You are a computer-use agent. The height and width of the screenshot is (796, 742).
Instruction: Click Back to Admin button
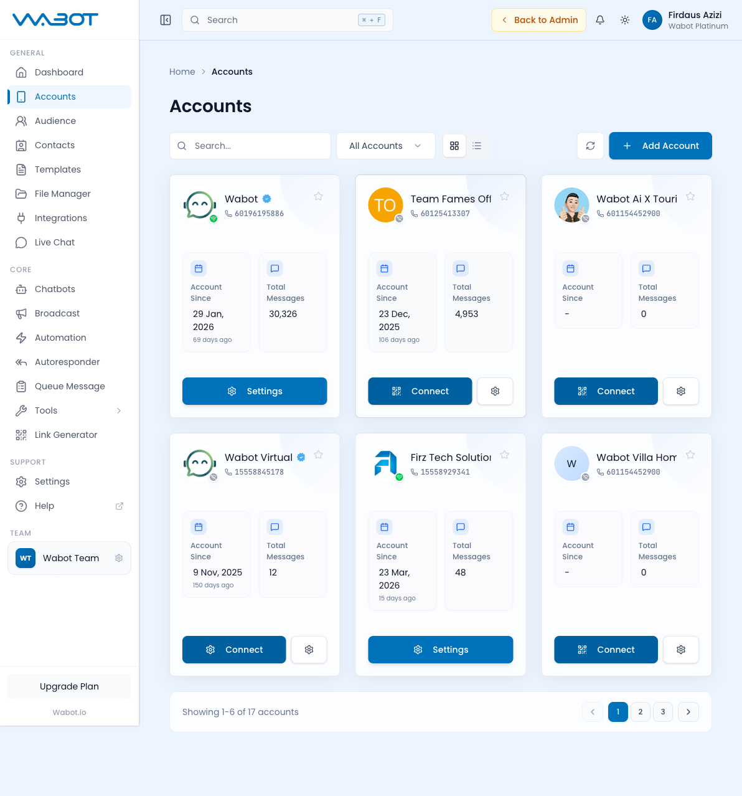[539, 20]
